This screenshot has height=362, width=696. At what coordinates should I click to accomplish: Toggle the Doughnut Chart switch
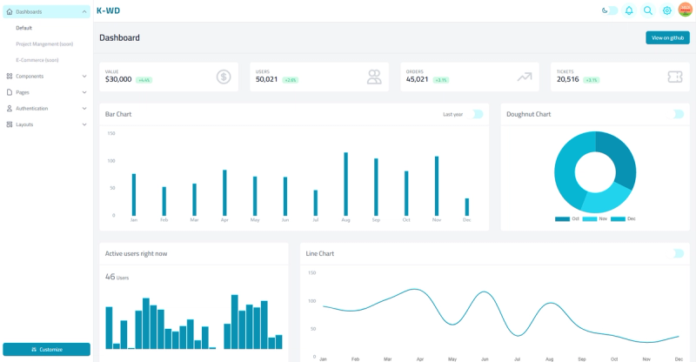(676, 114)
